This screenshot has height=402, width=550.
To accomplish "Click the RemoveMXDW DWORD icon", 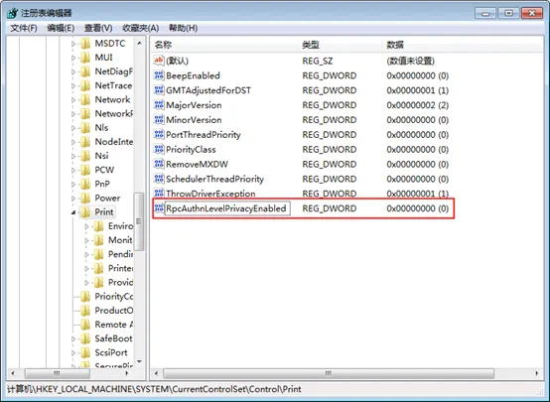I will click(159, 164).
